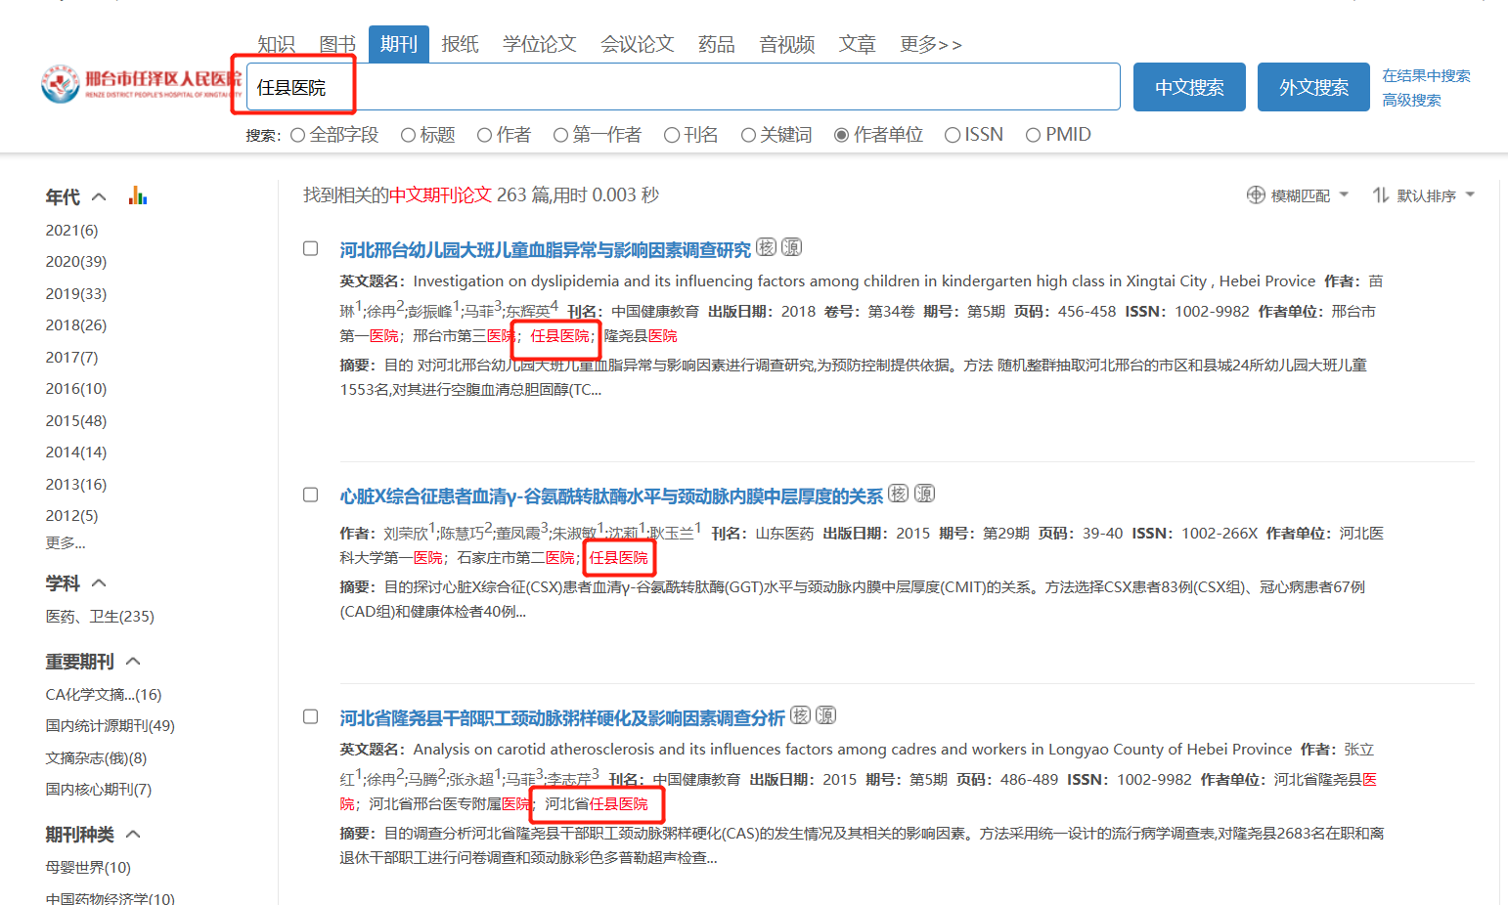The image size is (1508, 905).
Task: Open article 河北邢台幼儿园大班儿童血脂异常 title
Action: tap(546, 249)
